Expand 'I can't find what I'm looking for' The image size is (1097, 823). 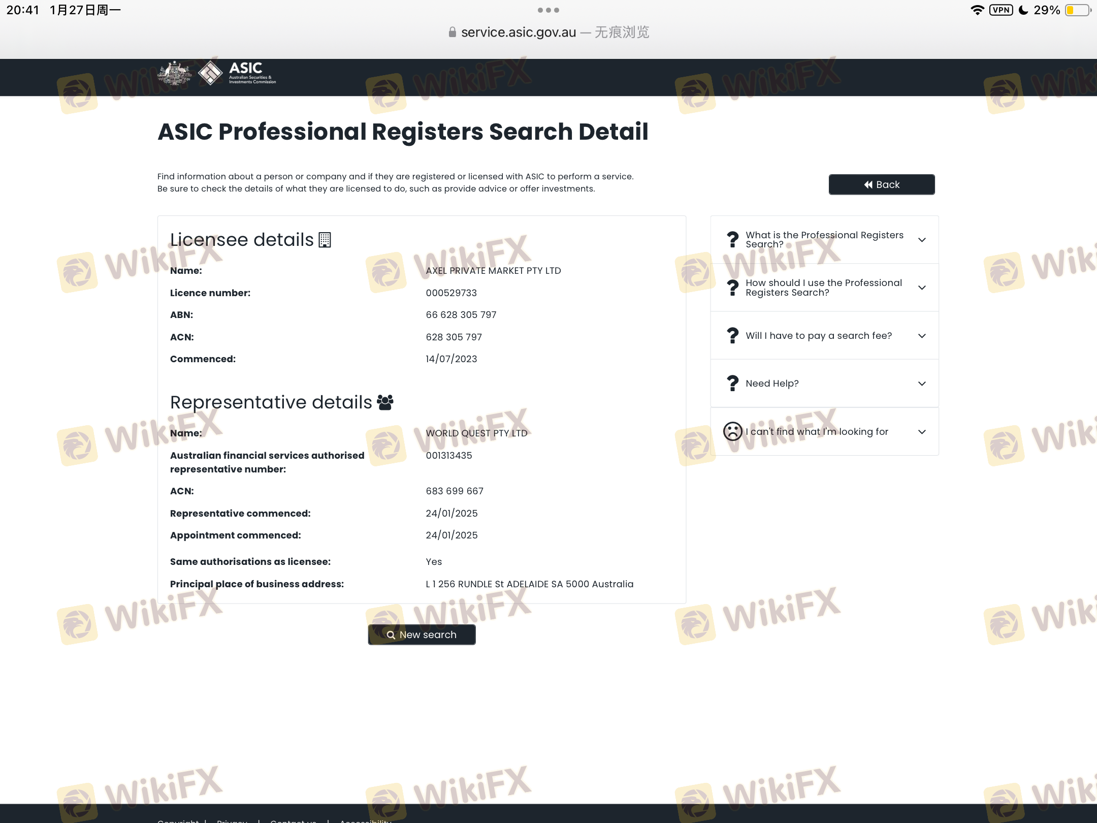tap(922, 431)
